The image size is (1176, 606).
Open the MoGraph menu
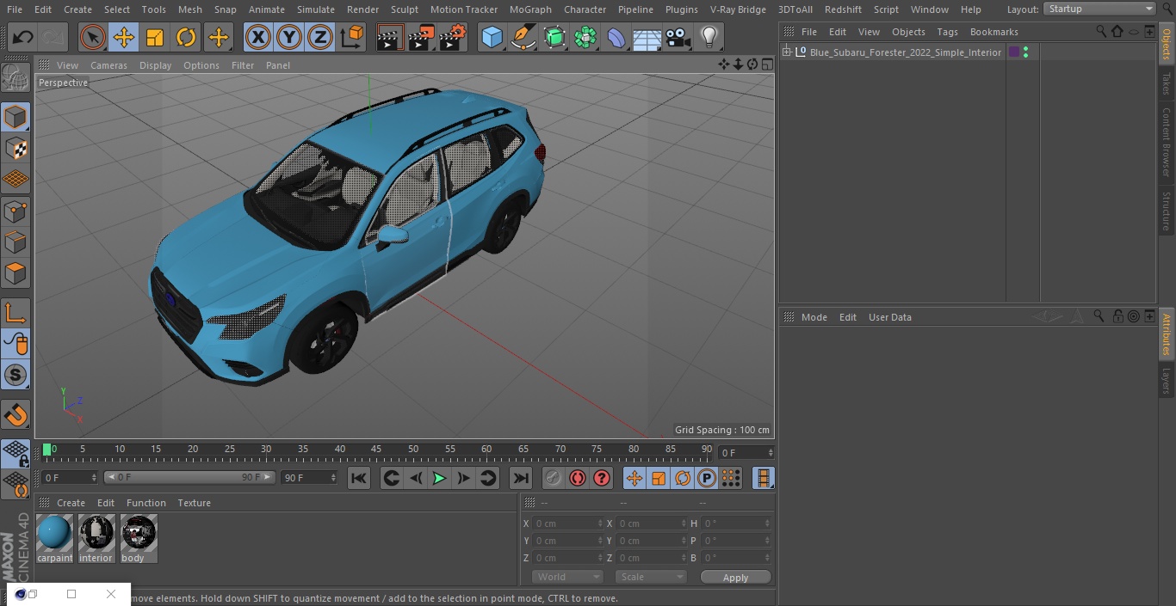click(530, 9)
